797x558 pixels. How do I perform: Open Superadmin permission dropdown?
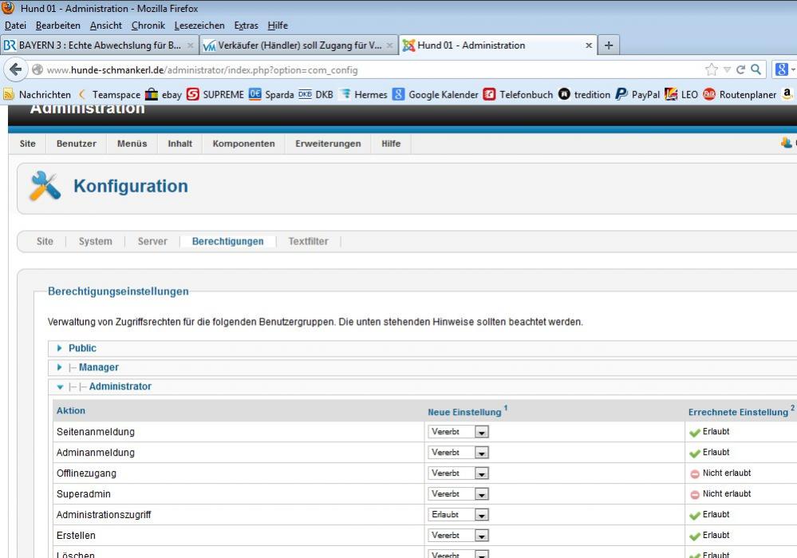click(x=459, y=494)
